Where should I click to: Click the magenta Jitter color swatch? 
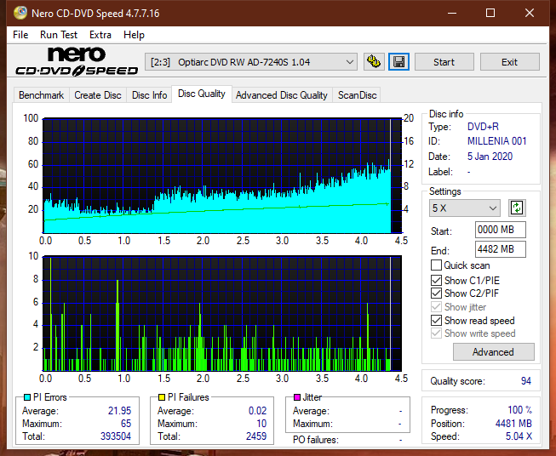pyautogui.click(x=297, y=397)
